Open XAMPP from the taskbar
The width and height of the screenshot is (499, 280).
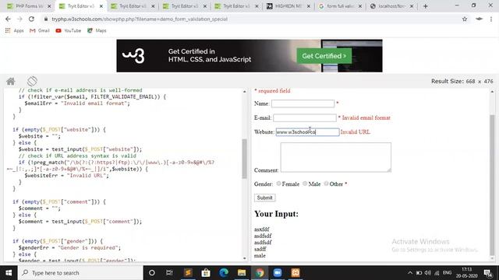(296, 273)
